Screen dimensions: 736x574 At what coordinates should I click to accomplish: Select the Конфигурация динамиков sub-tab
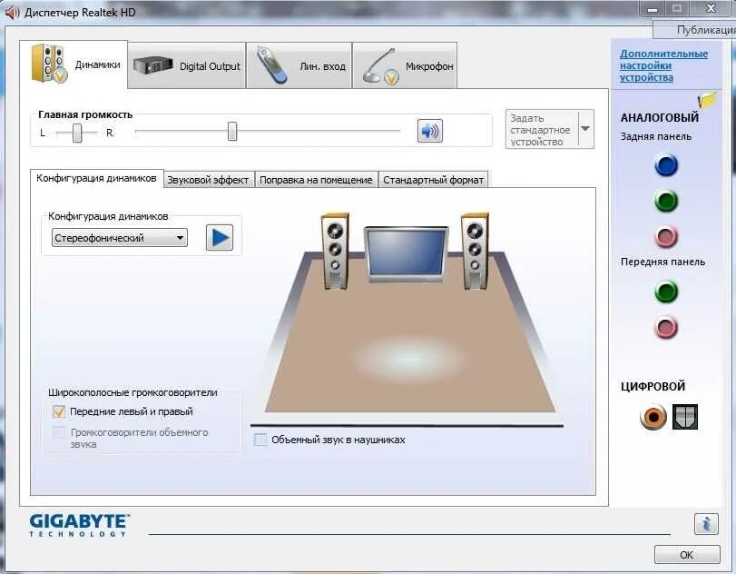pos(97,179)
